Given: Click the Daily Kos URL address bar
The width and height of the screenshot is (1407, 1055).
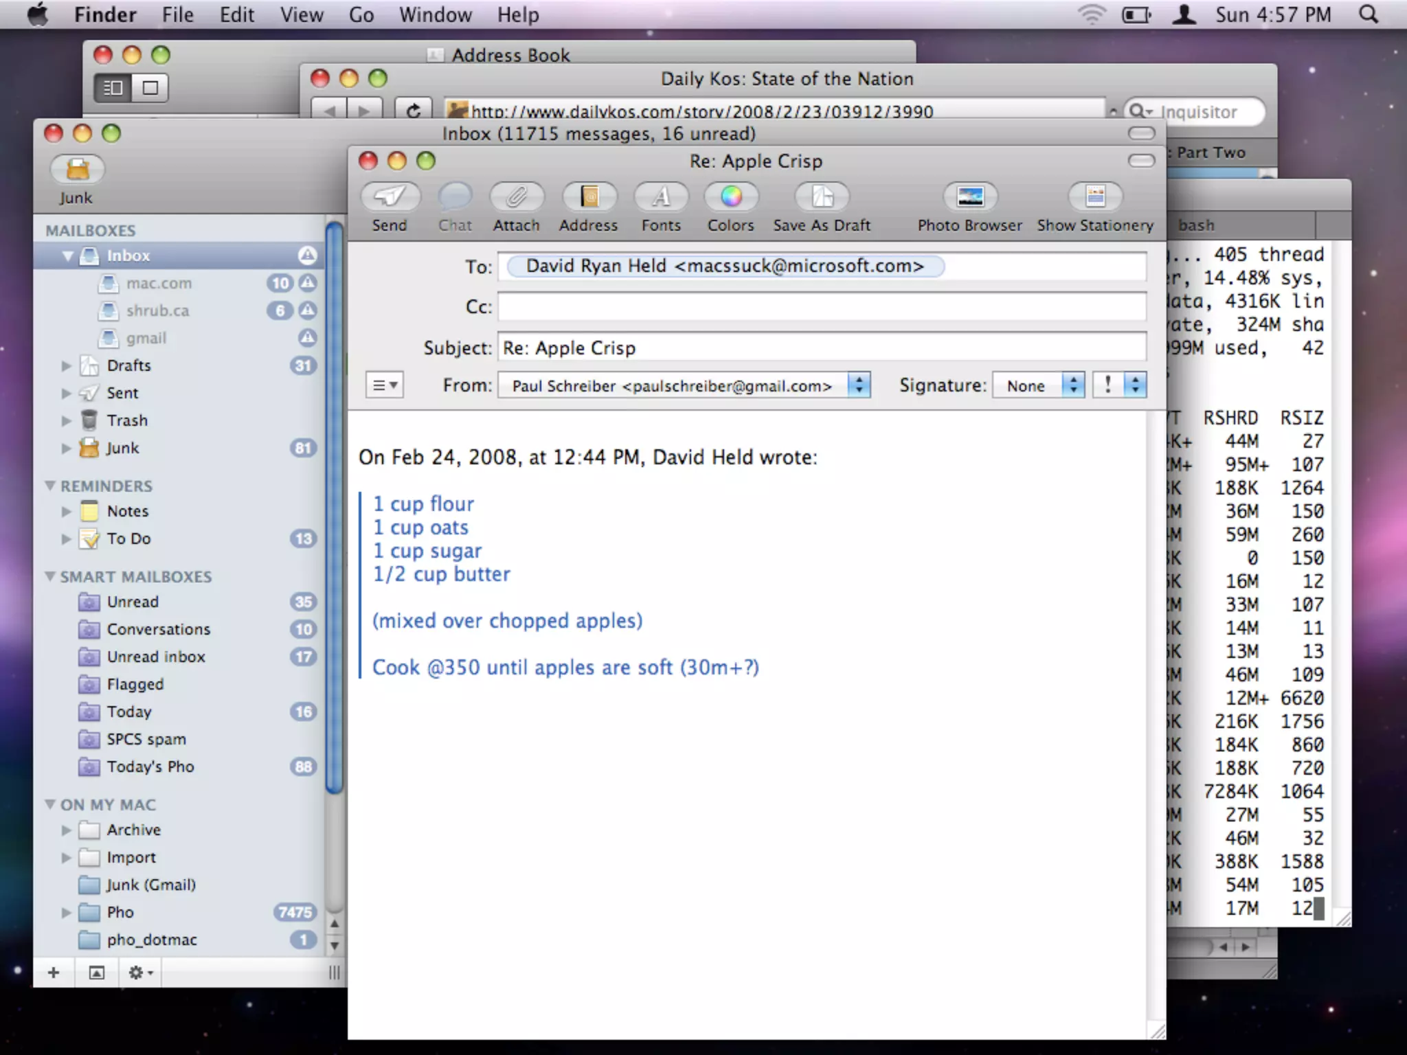Looking at the screenshot, I should (775, 110).
